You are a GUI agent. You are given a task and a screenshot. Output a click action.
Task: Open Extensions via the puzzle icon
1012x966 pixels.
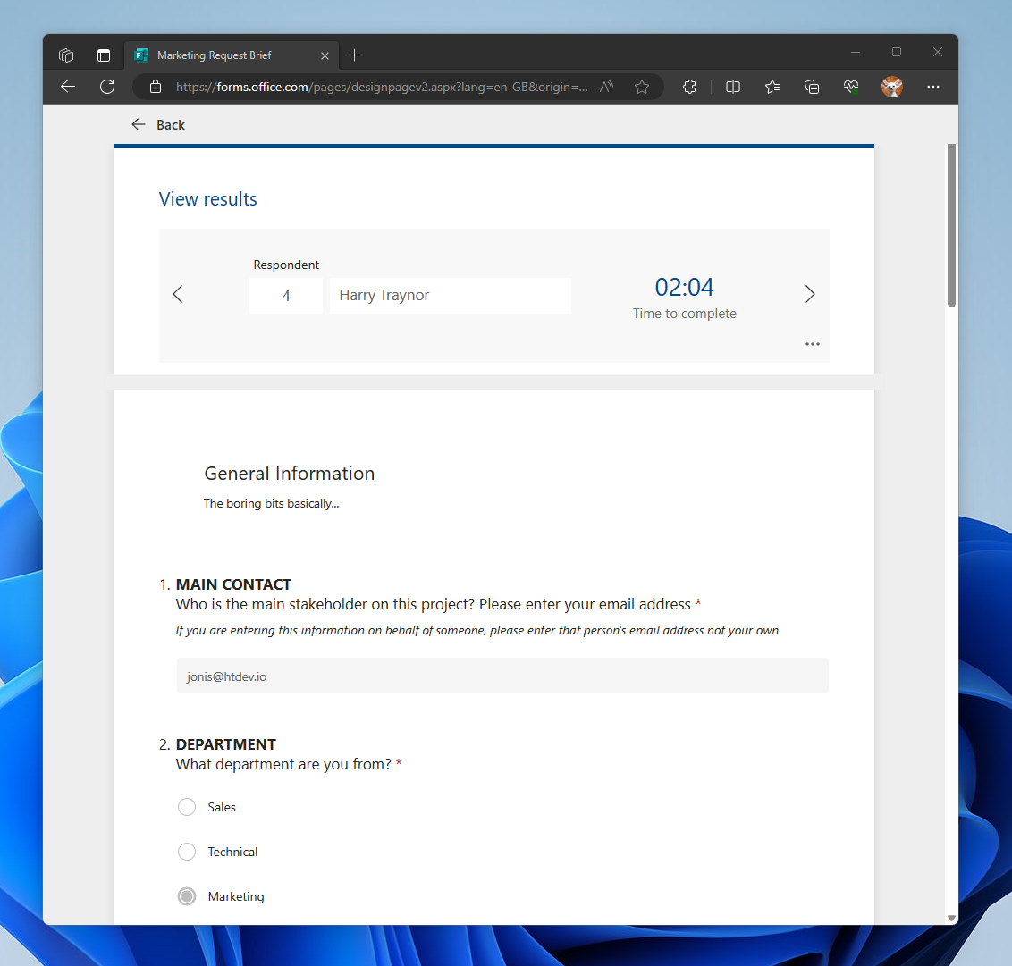point(689,87)
